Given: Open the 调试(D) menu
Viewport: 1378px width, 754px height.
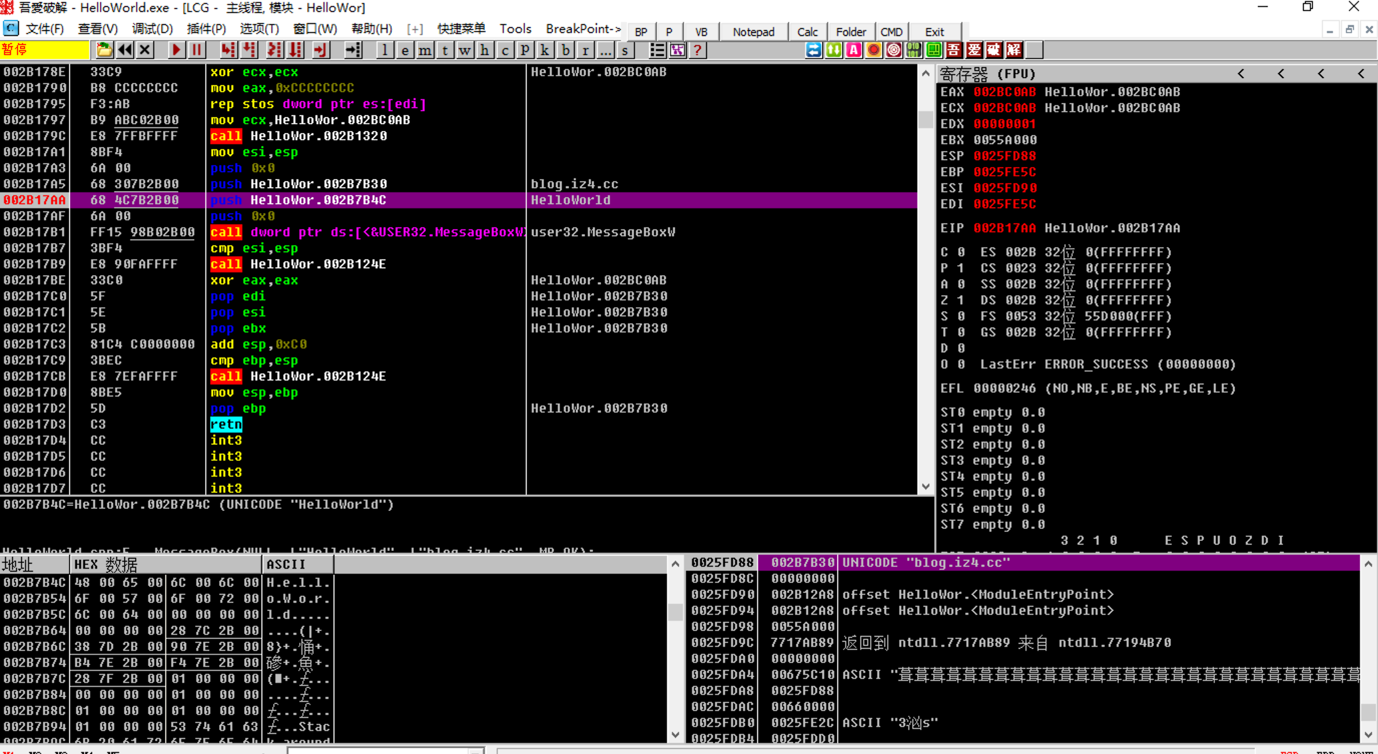Looking at the screenshot, I should pos(152,29).
